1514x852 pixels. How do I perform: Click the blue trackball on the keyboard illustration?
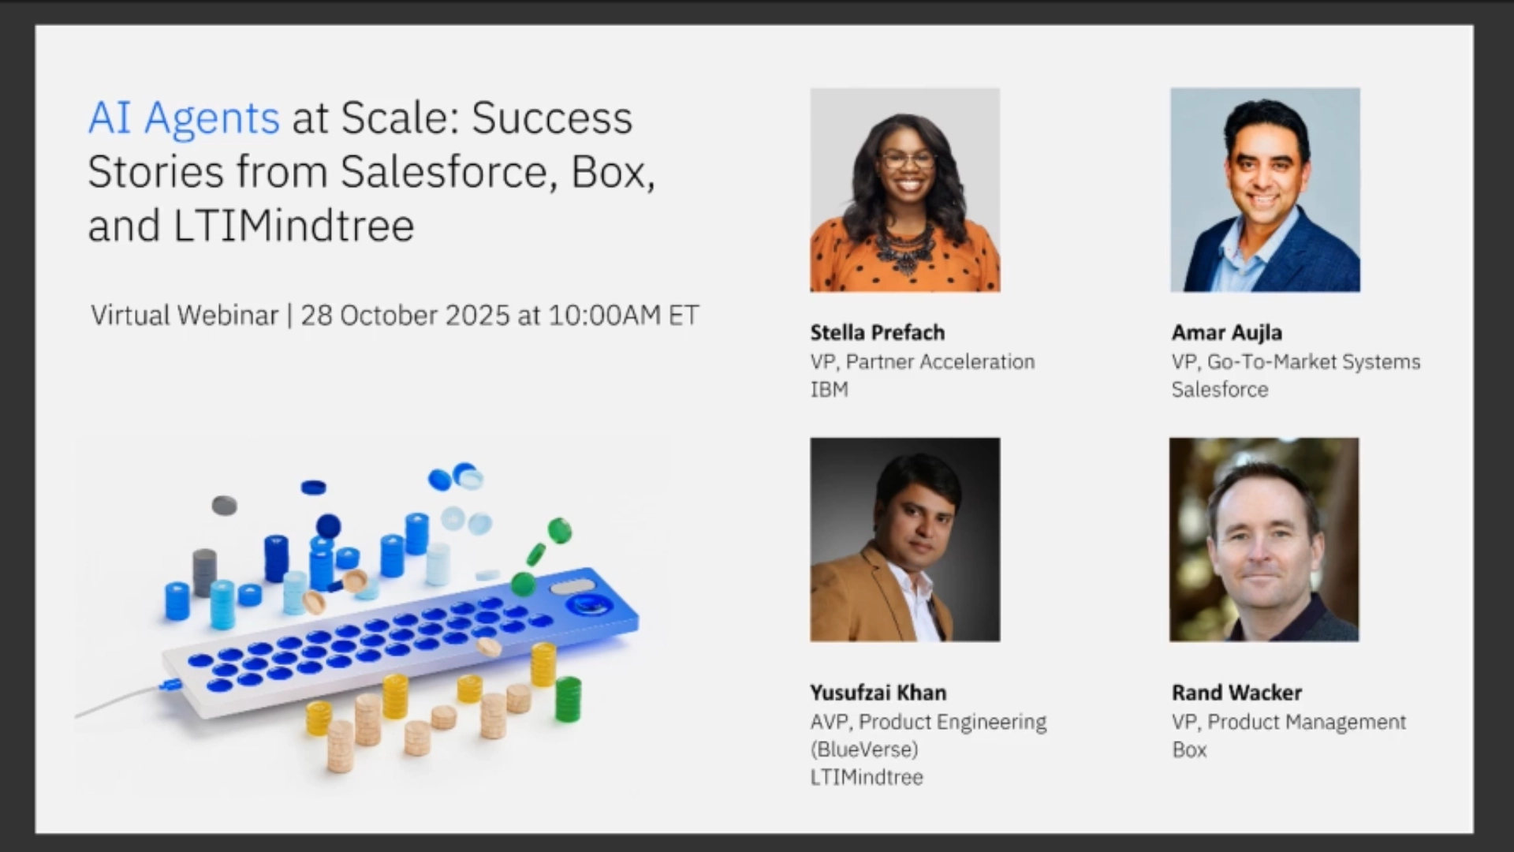[x=587, y=605]
